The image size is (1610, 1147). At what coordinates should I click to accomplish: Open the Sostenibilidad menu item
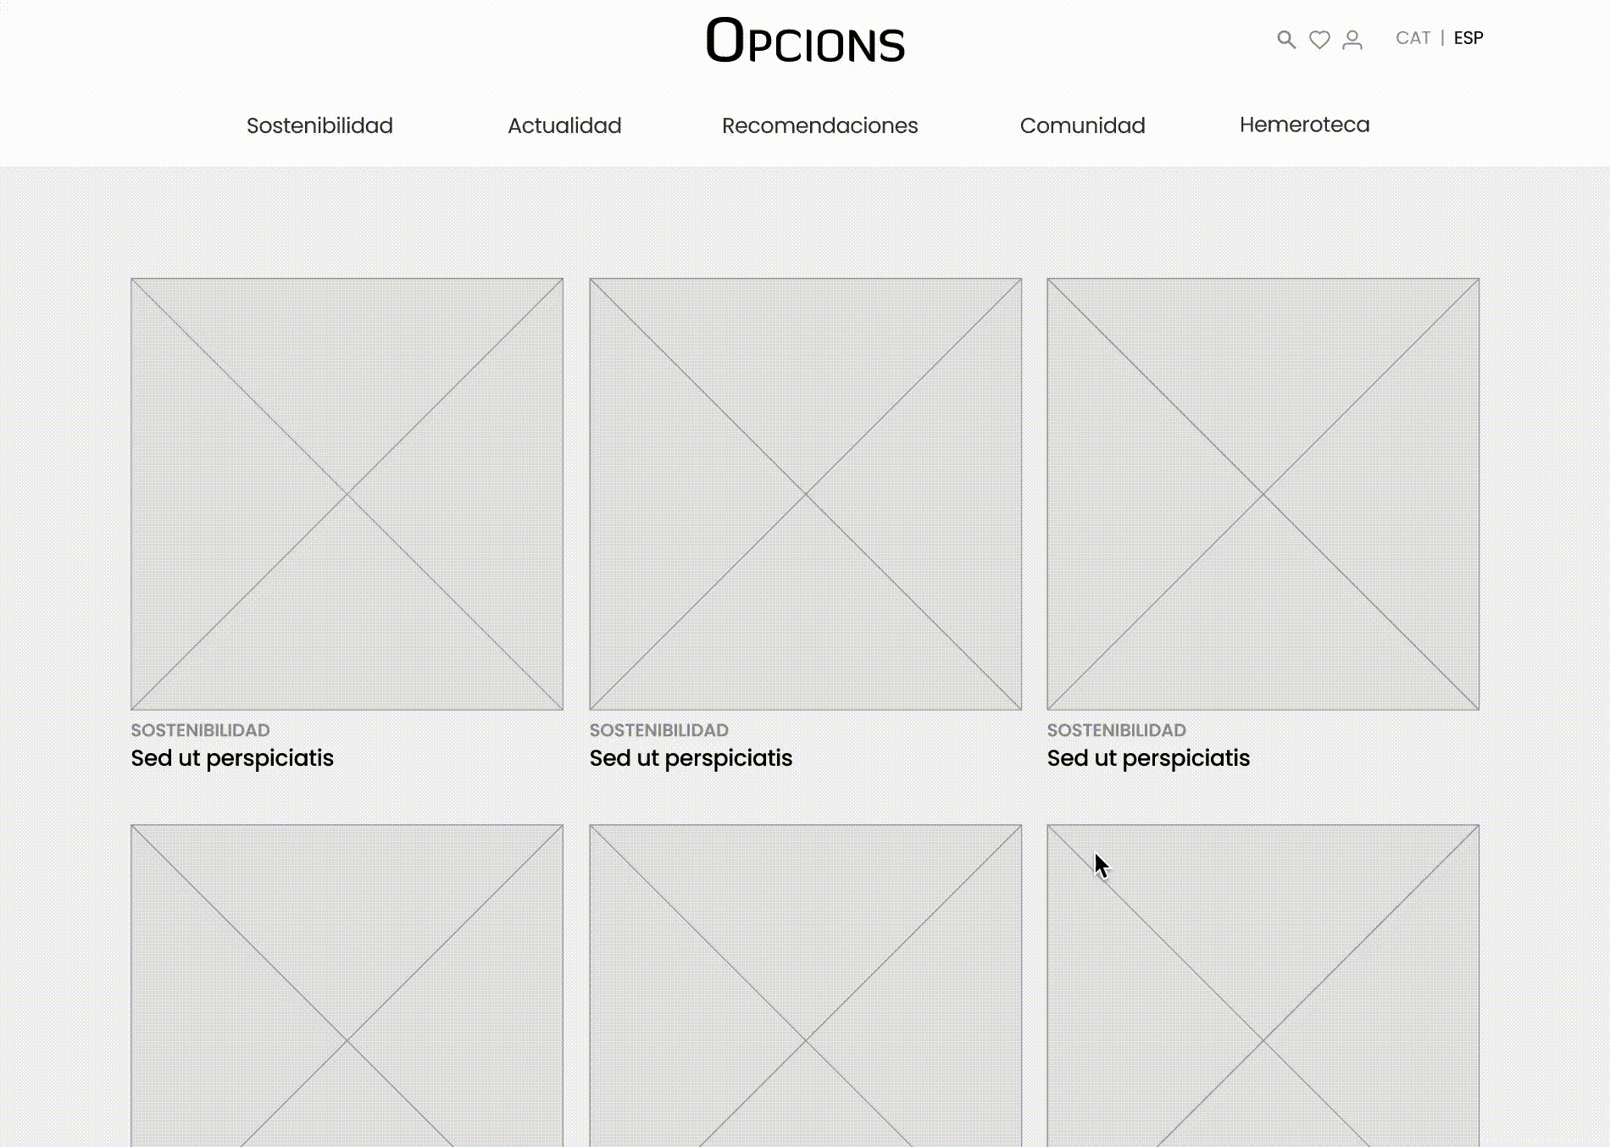319,125
